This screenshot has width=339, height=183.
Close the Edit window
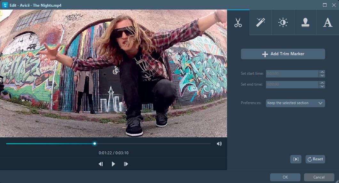point(334,5)
